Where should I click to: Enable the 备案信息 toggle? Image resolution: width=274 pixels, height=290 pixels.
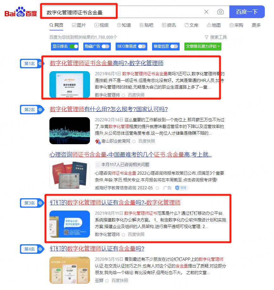(x=174, y=46)
